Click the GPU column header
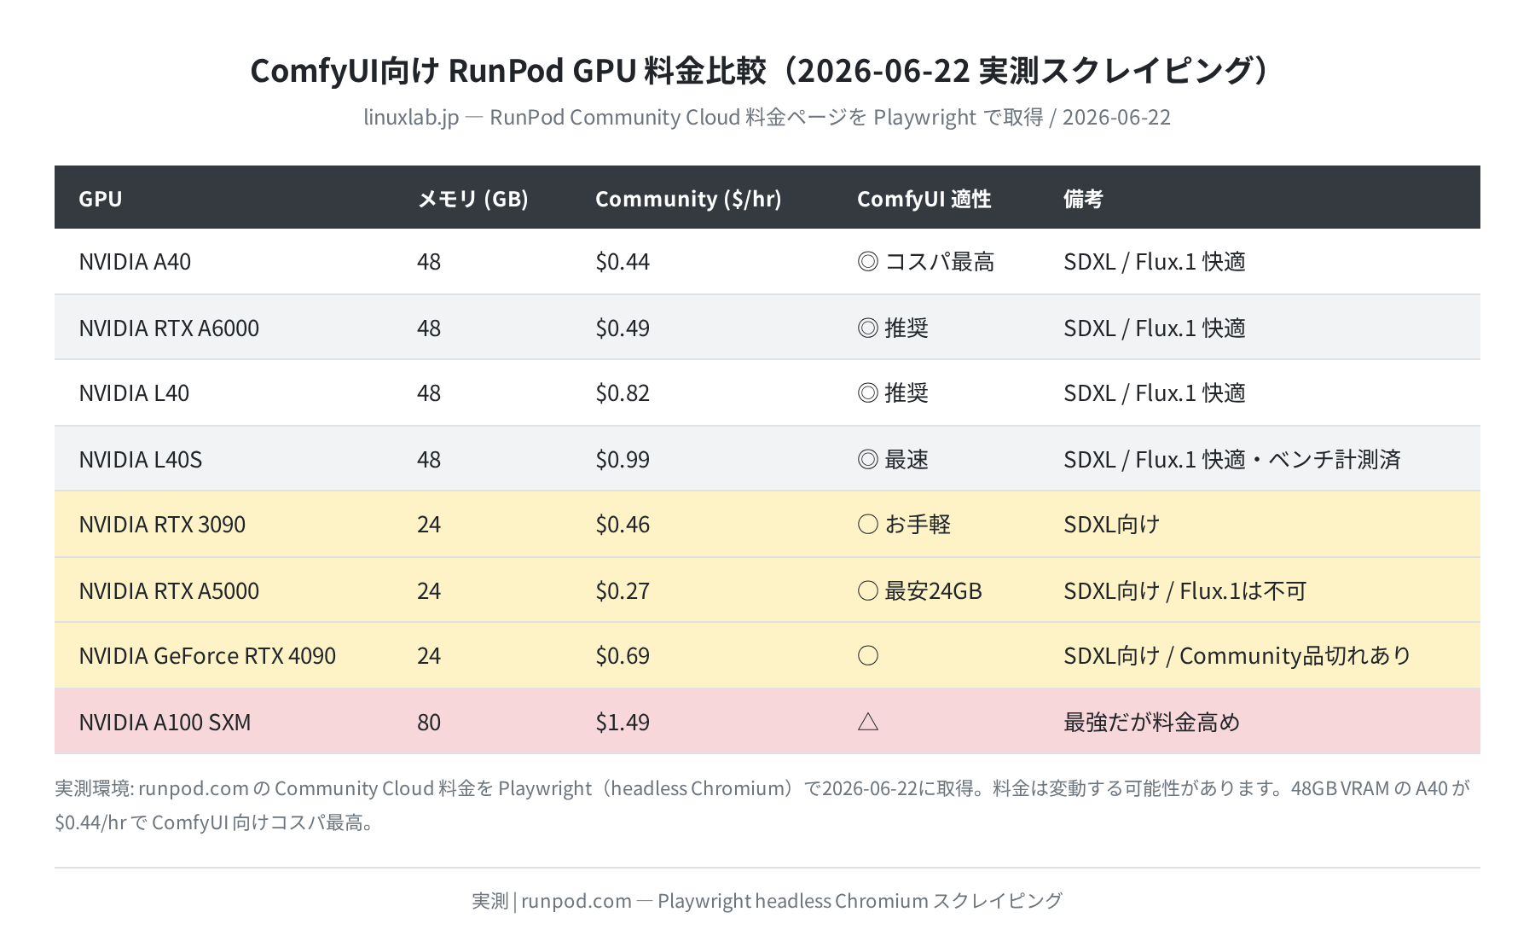Screen dimensions: 1535x947 101,199
